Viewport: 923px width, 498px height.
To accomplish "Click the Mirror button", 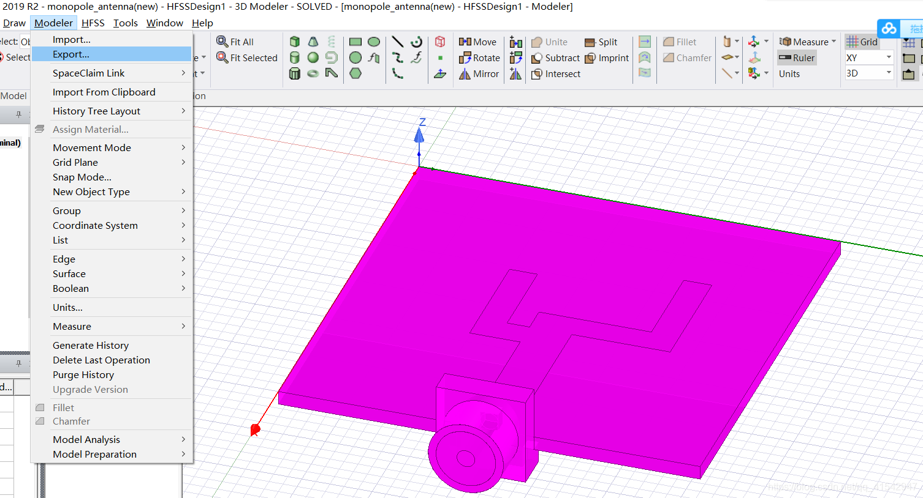I will [479, 73].
